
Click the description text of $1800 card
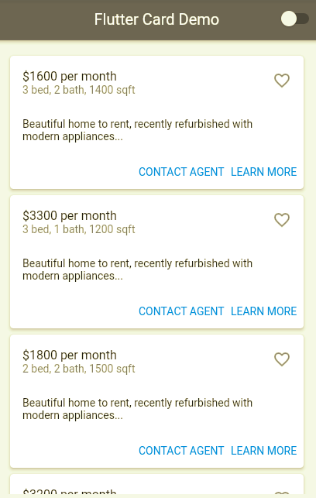(138, 409)
